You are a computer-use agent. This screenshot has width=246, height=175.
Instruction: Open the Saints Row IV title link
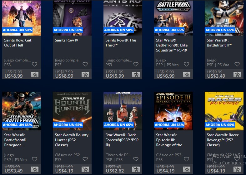(x=67, y=40)
